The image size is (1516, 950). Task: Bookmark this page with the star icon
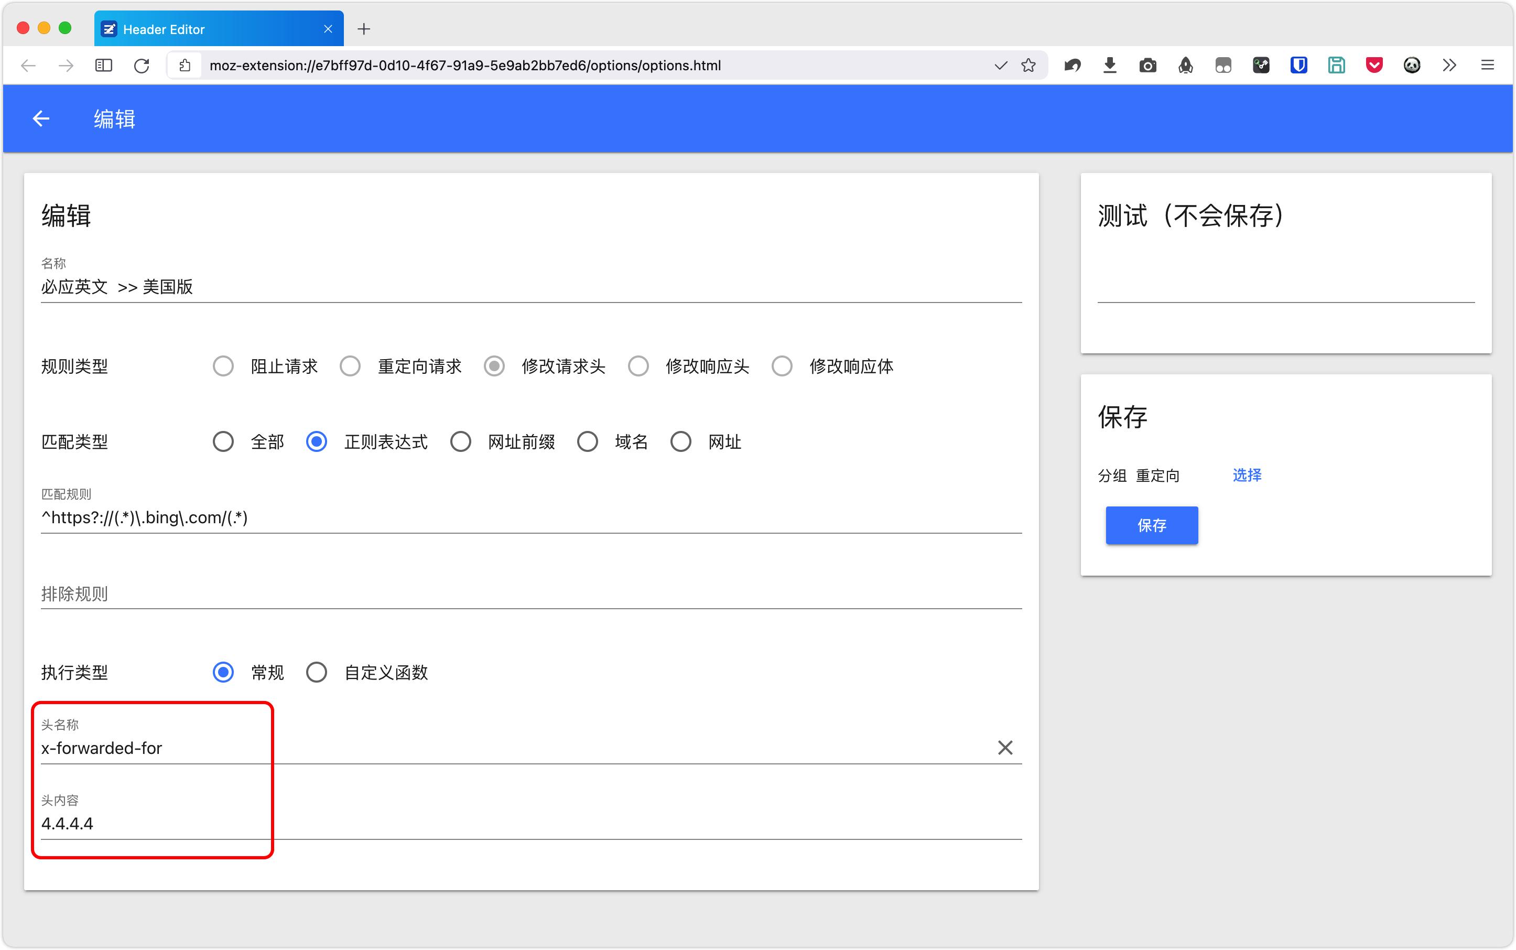[x=1028, y=66]
